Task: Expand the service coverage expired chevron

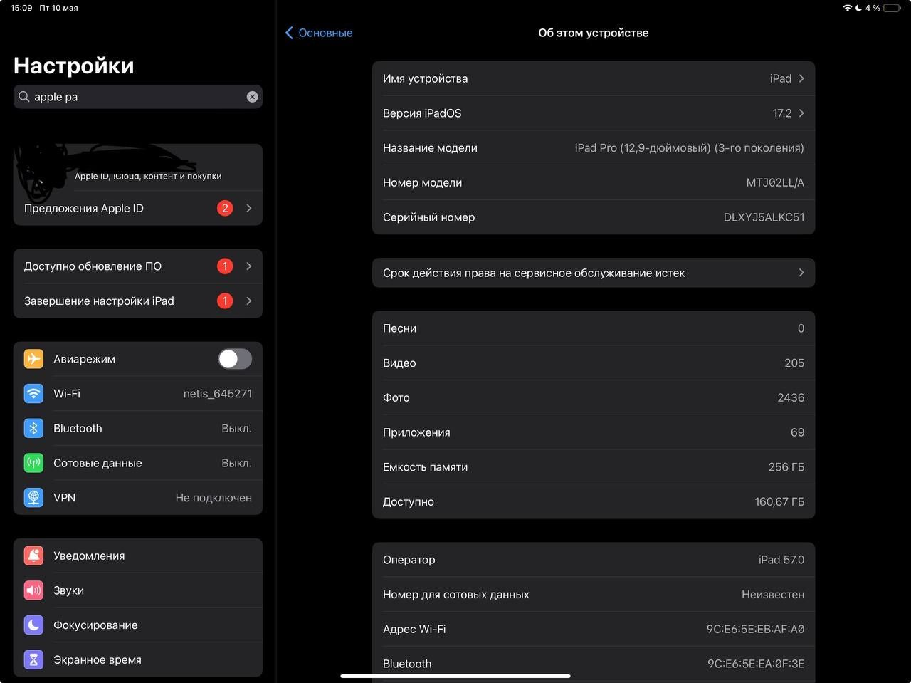Action: 801,273
